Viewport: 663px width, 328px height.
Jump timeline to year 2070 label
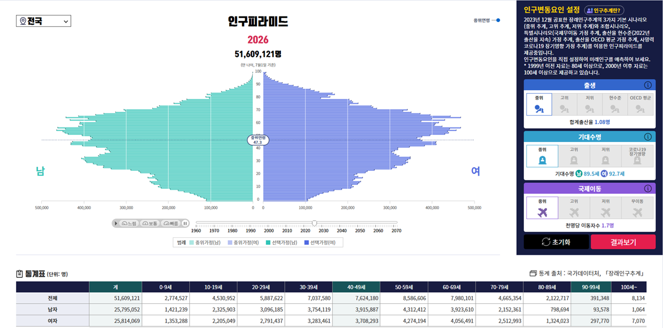(x=396, y=231)
